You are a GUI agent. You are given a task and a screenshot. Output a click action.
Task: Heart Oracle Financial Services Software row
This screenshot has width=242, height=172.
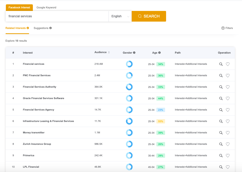click(x=228, y=98)
